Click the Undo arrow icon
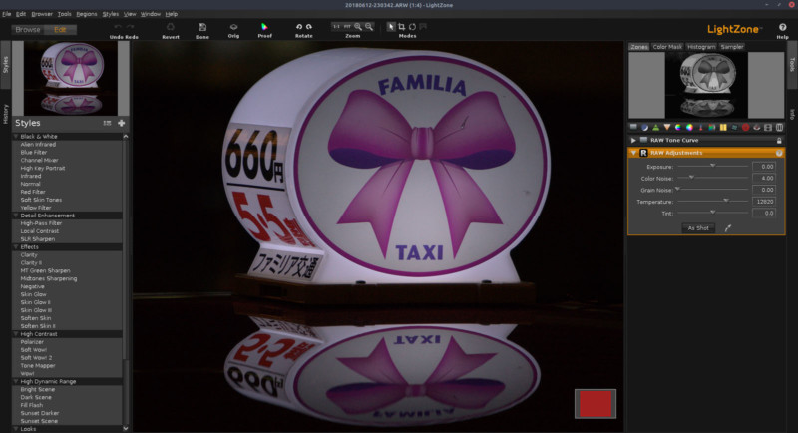 (118, 27)
